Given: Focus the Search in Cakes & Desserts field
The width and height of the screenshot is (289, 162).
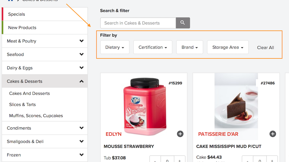Looking at the screenshot, I should [x=138, y=23].
